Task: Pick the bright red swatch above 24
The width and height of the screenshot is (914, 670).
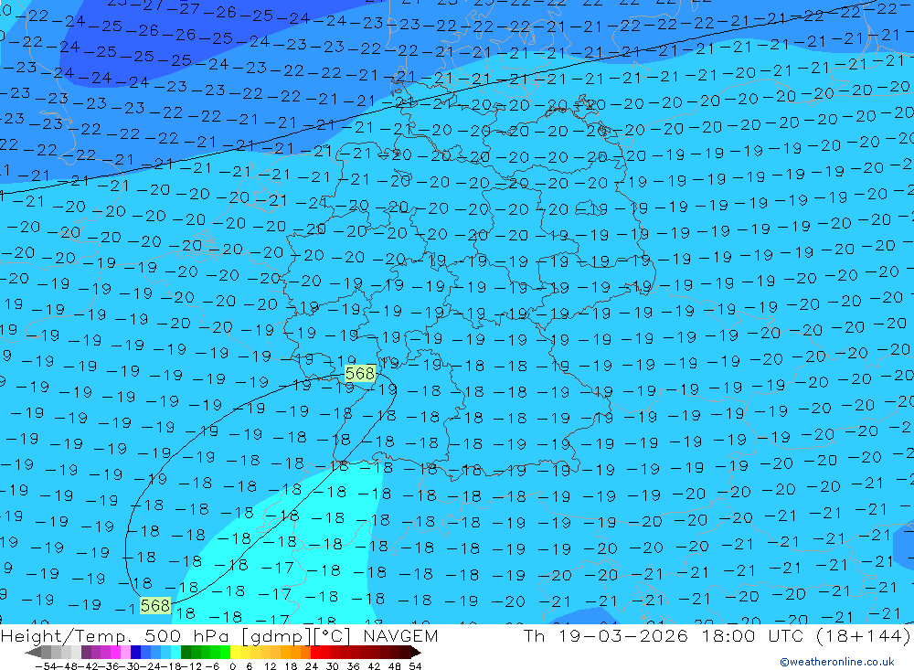Action: [x=315, y=652]
